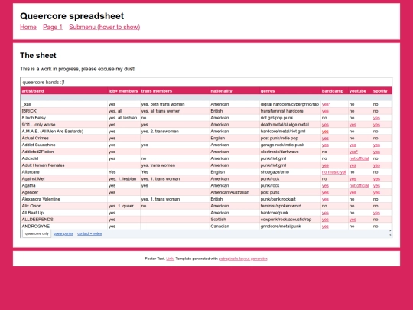Open Adult Human Females bandcamp link

click(325, 165)
